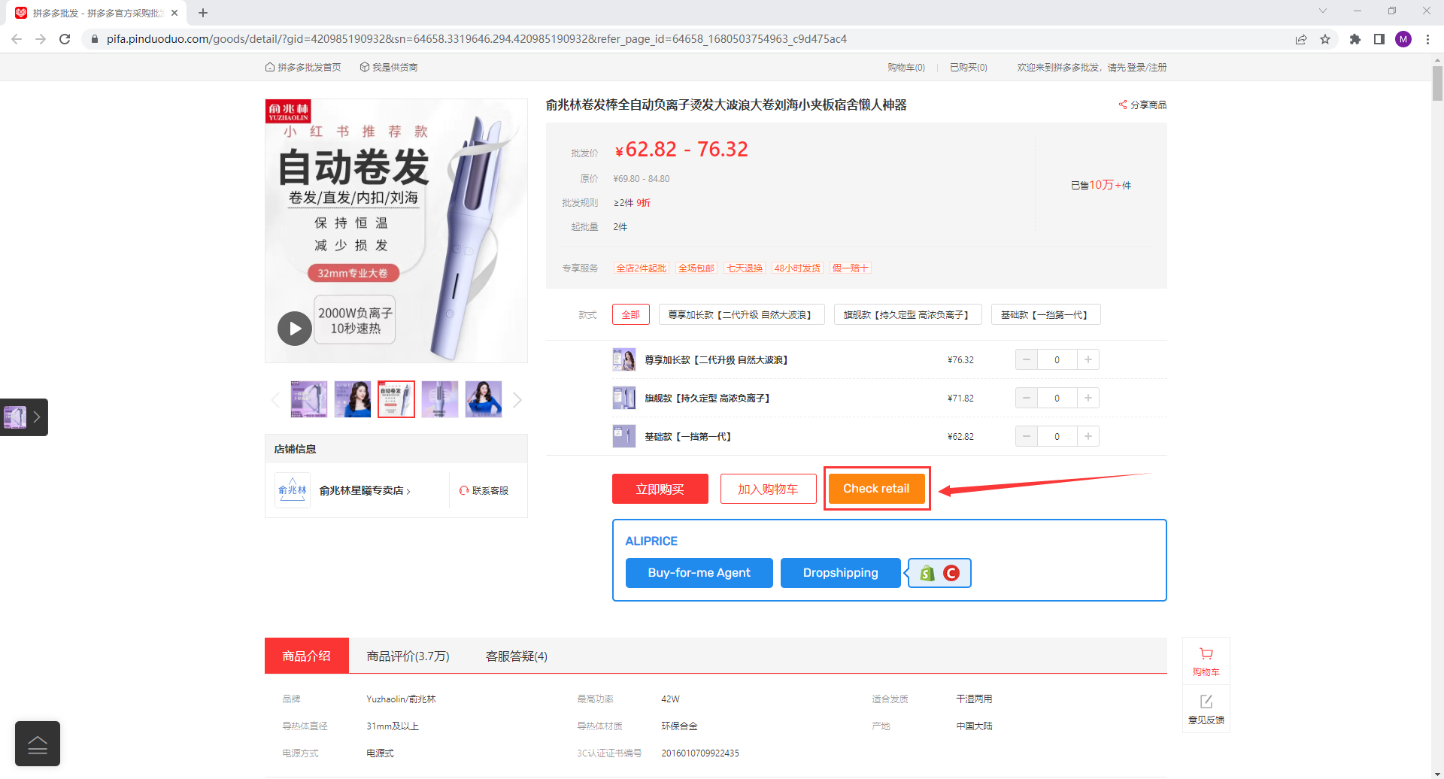
Task: Expand the left side floating panel arrow
Action: 37,417
